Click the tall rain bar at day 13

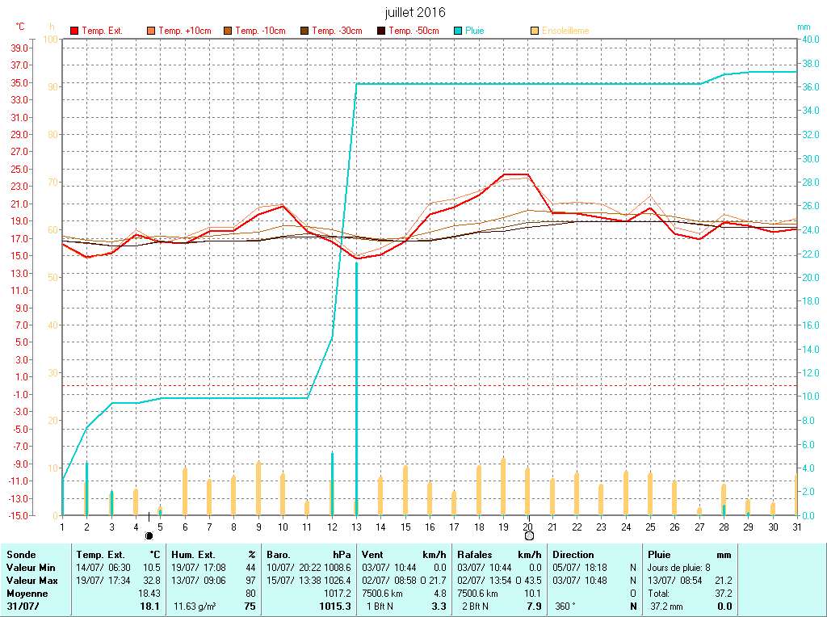[x=356, y=388]
